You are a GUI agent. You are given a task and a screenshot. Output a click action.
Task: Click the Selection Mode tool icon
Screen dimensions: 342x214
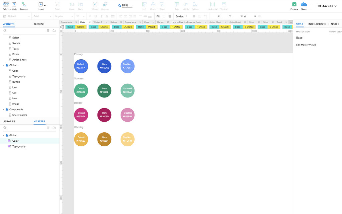tap(10, 5)
